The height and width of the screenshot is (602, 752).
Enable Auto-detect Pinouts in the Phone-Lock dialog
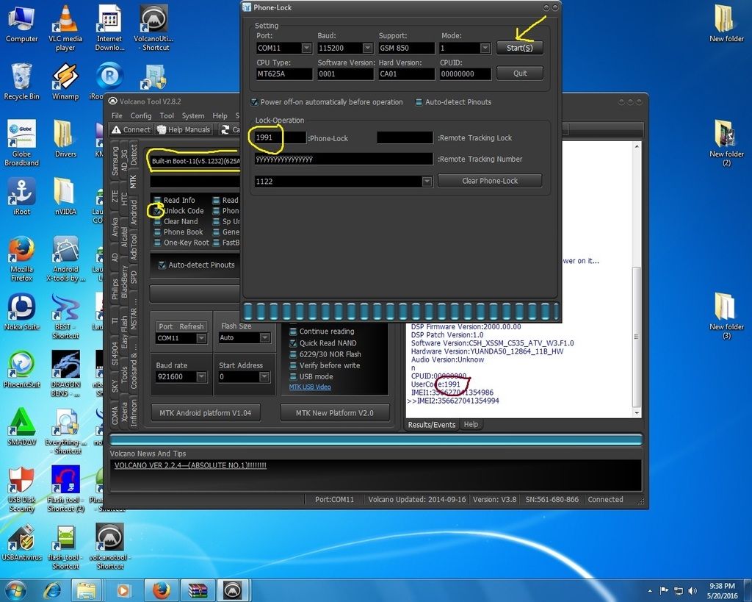point(419,102)
